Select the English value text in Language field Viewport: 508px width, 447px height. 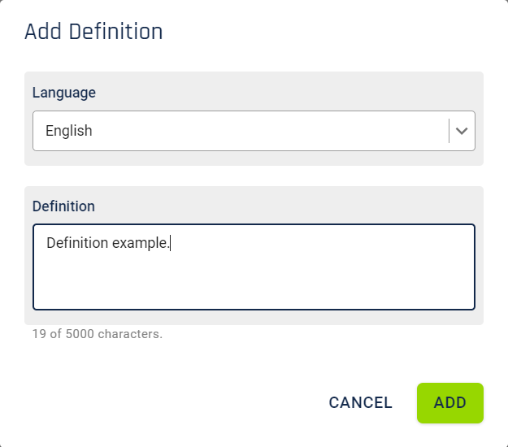tap(69, 131)
